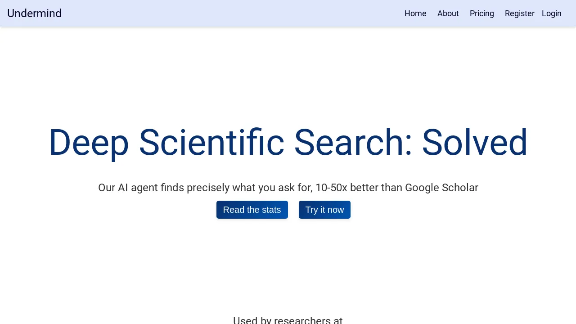Screen dimensions: 576x324
Task: Open the Login link
Action: (552, 13)
